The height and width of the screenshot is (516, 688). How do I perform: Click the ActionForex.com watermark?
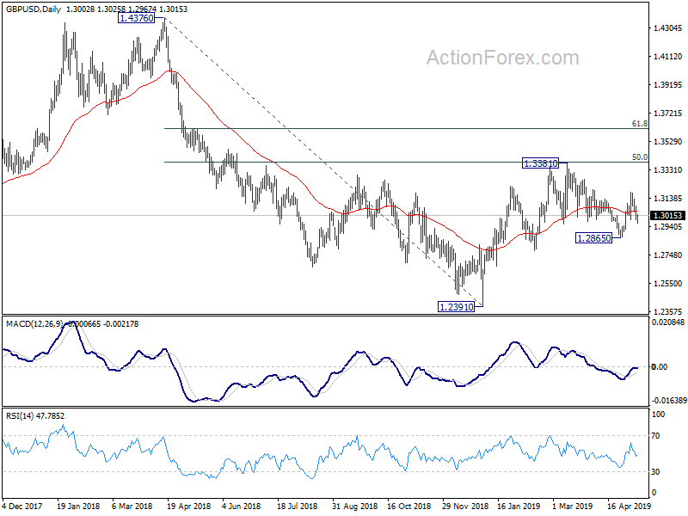[x=503, y=58]
